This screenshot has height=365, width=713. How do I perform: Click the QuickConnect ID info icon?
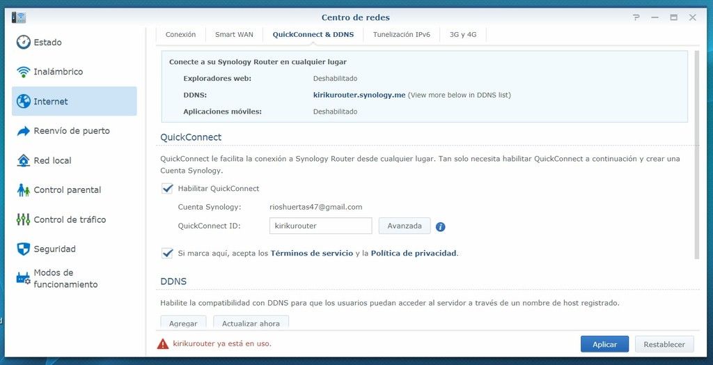point(440,226)
